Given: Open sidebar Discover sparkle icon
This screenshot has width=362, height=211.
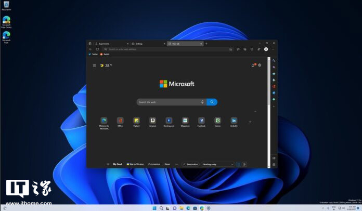Looking at the screenshot, I should [274, 67].
